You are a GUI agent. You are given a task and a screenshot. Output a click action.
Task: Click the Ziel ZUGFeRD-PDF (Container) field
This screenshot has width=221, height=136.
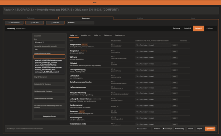49,88
